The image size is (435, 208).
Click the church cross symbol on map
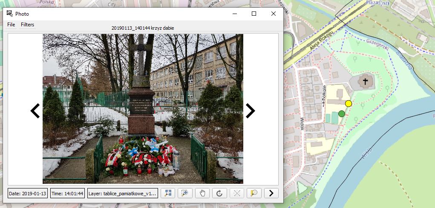(365, 81)
